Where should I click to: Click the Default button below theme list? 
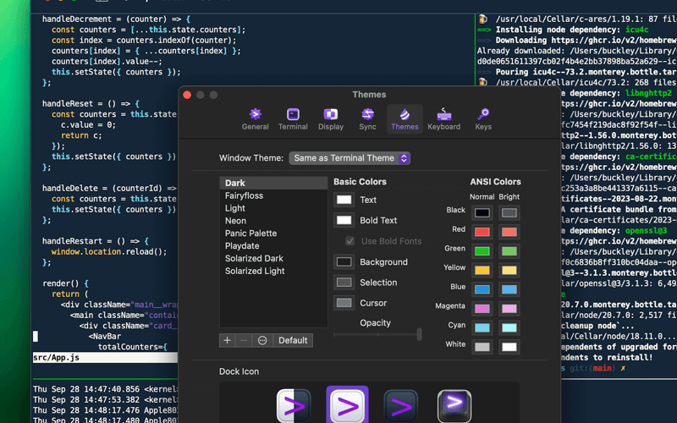pos(293,340)
